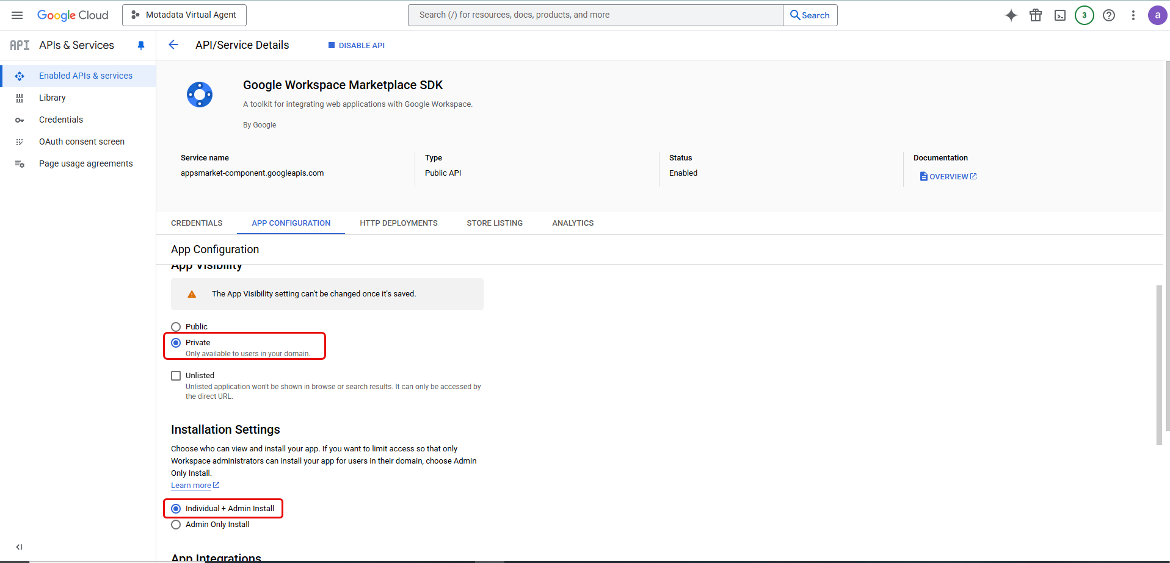This screenshot has height=563, width=1170.
Task: Open the Google Cloud navigation hamburger menu
Action: click(x=17, y=15)
